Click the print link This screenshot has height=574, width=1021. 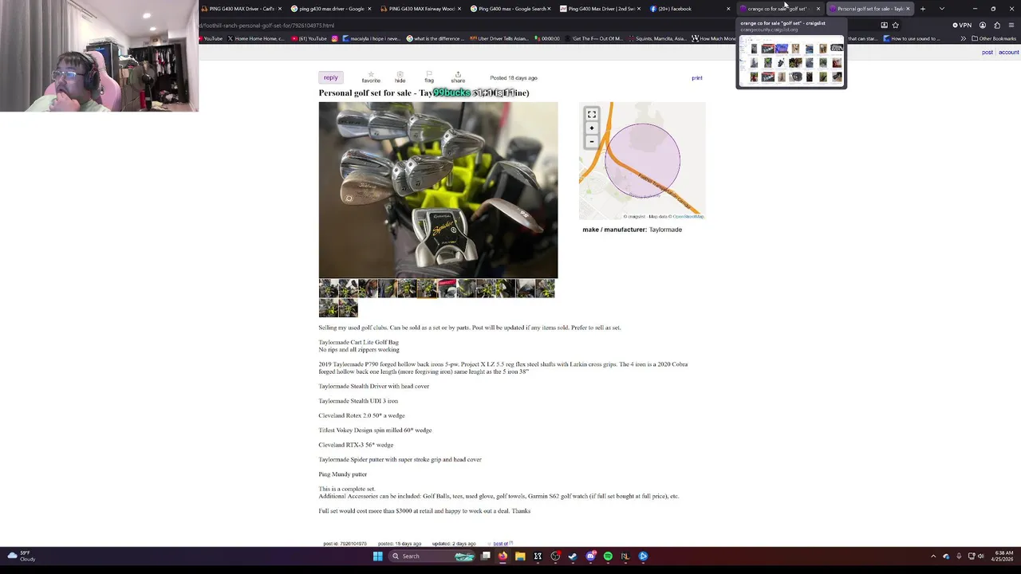pyautogui.click(x=696, y=78)
